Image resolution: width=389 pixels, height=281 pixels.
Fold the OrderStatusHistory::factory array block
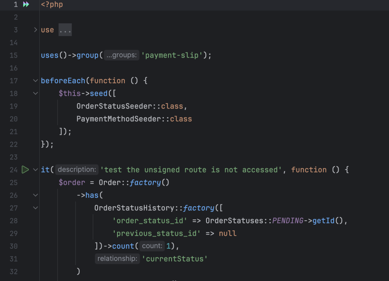pyautogui.click(x=35, y=208)
